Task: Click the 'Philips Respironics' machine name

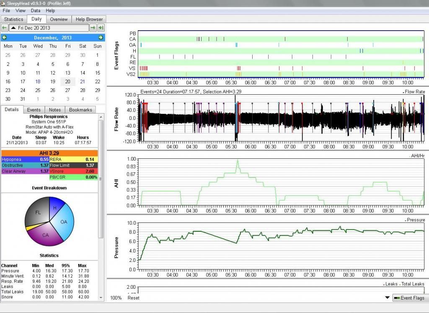Action: (x=49, y=116)
